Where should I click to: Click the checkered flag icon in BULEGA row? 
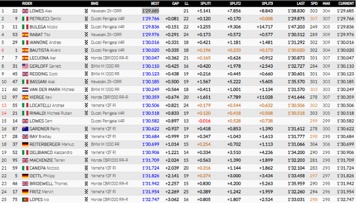point(86,27)
